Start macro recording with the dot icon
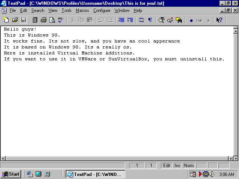Screen dimensions: 239x179 point(191,21)
